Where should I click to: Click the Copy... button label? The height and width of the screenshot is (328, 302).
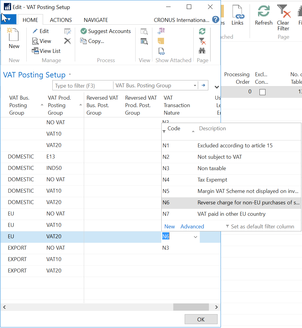click(96, 41)
